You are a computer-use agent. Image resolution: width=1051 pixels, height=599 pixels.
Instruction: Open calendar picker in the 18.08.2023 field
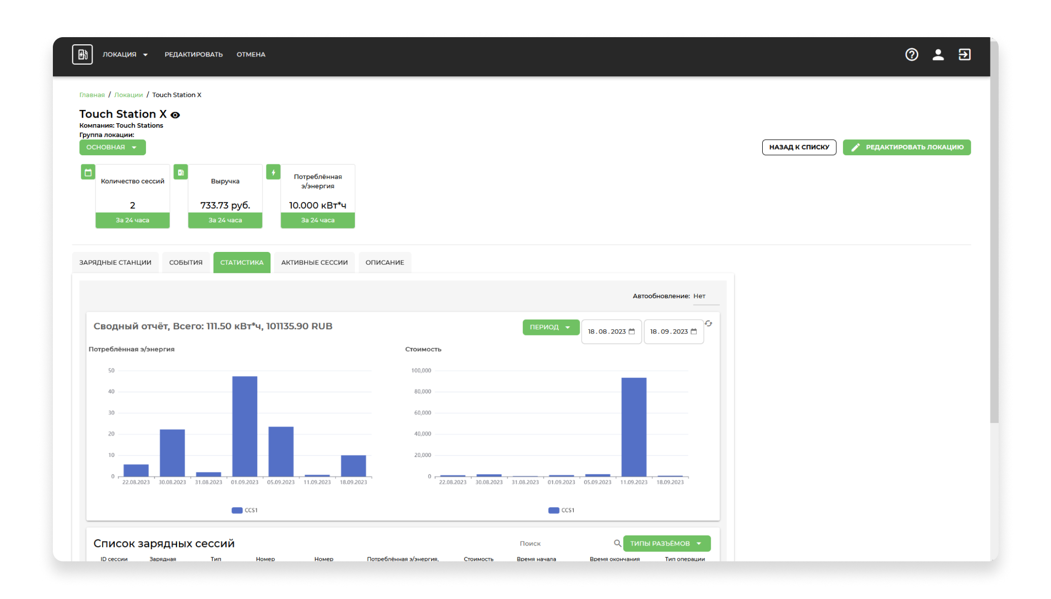632,331
